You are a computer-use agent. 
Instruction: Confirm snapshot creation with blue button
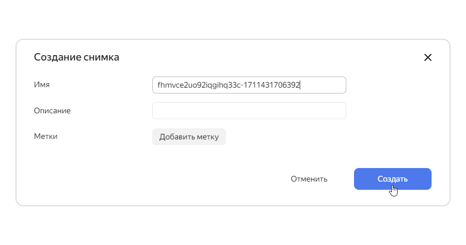(393, 179)
